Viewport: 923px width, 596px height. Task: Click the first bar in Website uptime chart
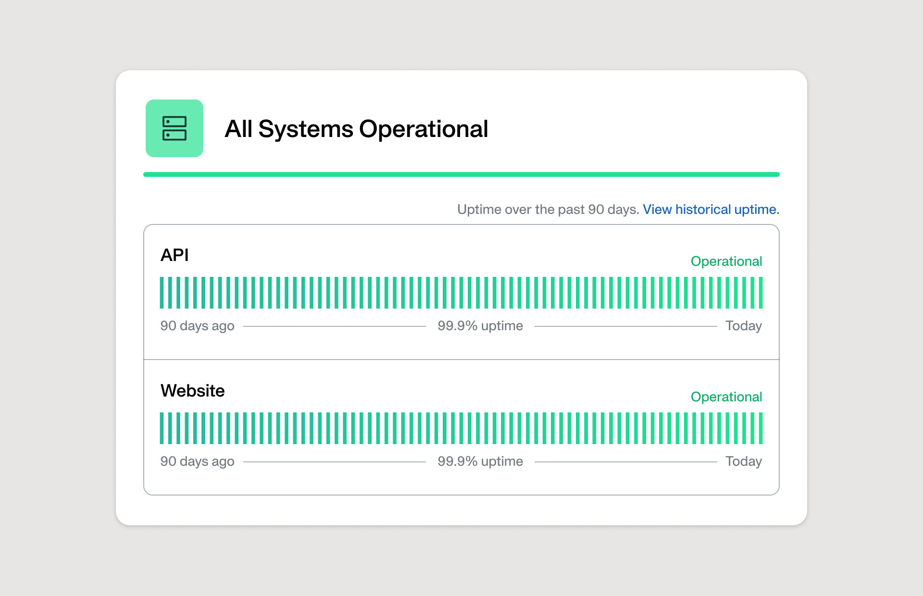tap(162, 428)
